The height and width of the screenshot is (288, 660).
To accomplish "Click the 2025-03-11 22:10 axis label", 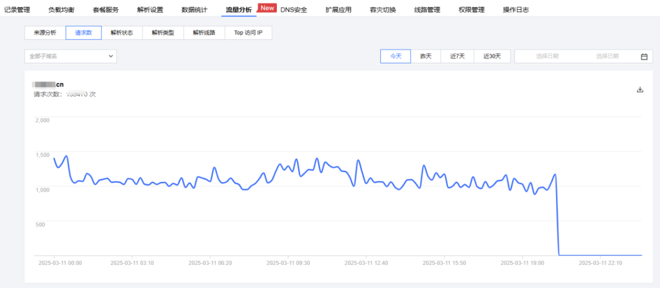I will [x=601, y=263].
